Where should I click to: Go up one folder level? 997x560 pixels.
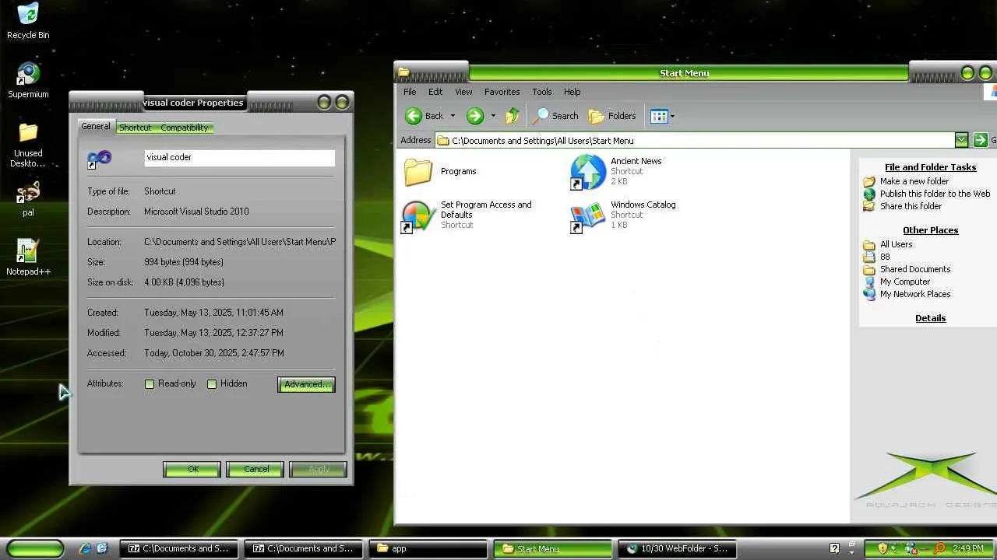coord(512,116)
